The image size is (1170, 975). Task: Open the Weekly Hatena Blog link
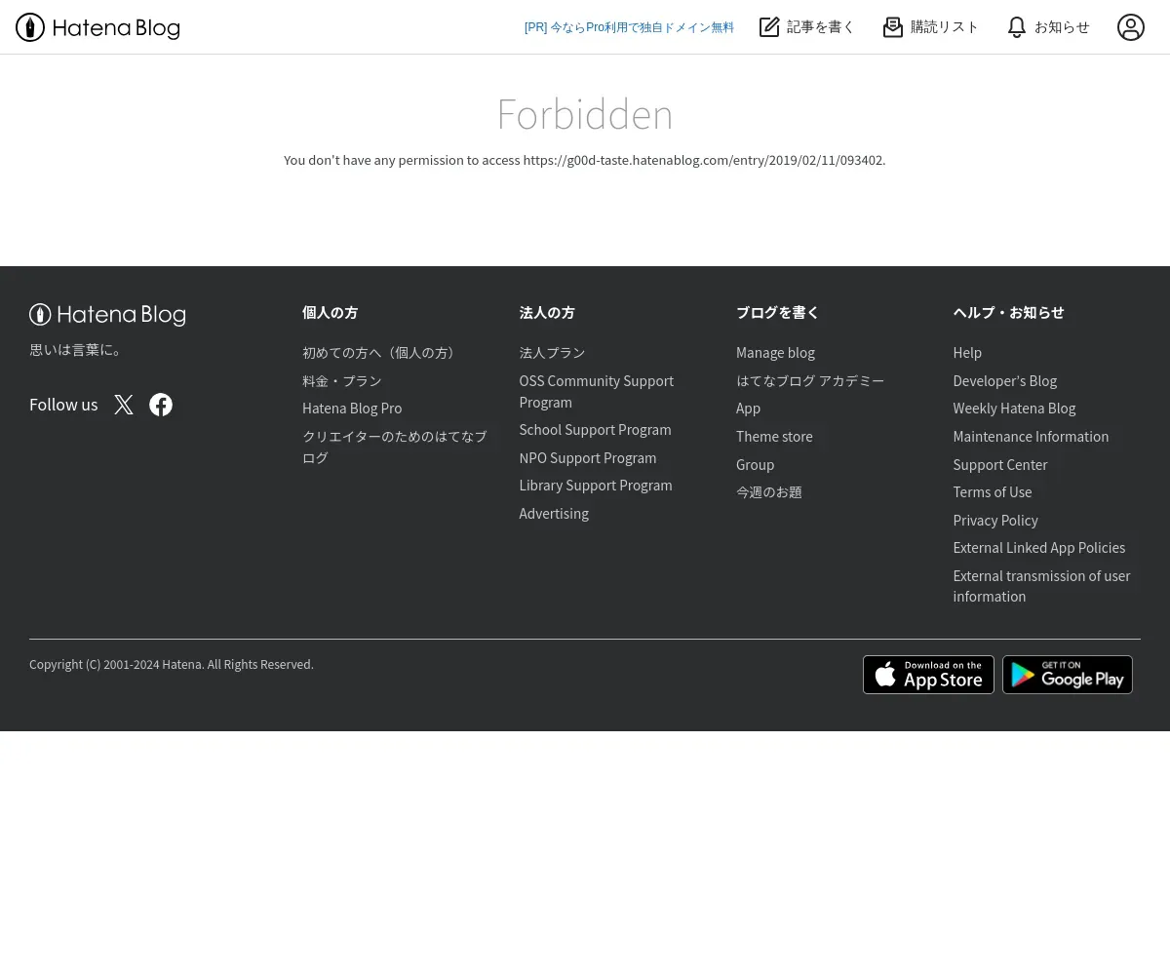(1014, 409)
